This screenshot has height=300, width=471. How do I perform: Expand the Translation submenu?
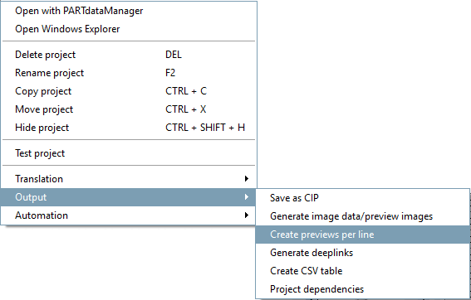[x=129, y=179]
